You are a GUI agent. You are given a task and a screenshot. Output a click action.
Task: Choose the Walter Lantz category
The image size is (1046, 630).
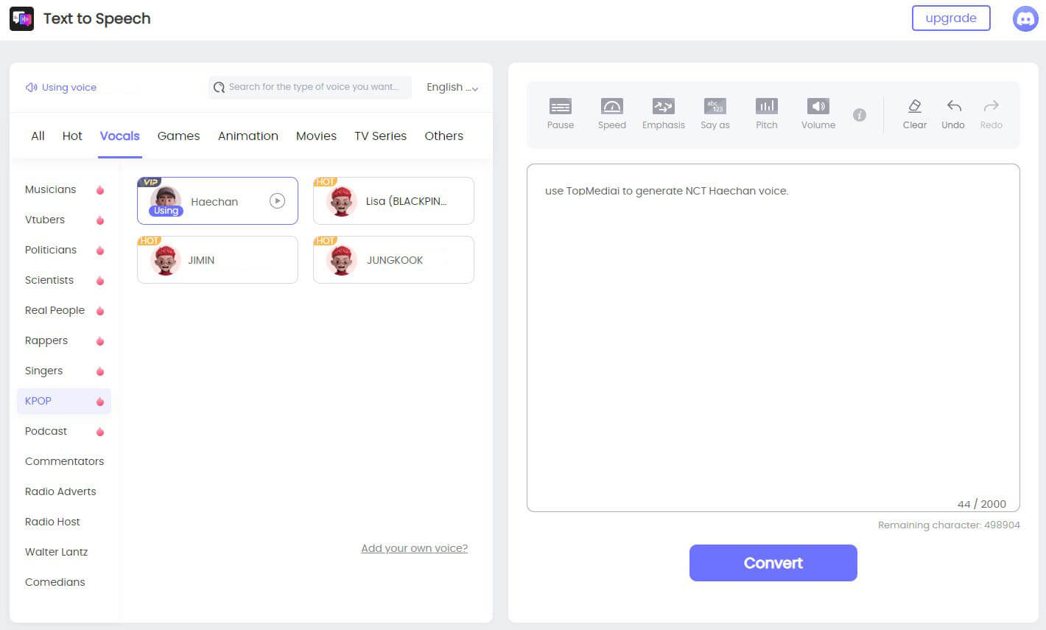(56, 552)
